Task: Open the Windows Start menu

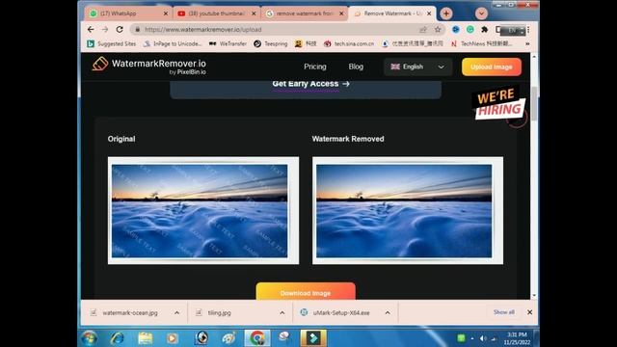Action: [90, 338]
